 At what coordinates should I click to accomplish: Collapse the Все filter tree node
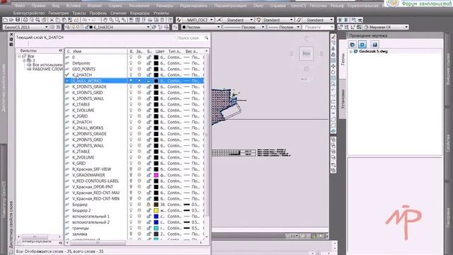[19, 56]
